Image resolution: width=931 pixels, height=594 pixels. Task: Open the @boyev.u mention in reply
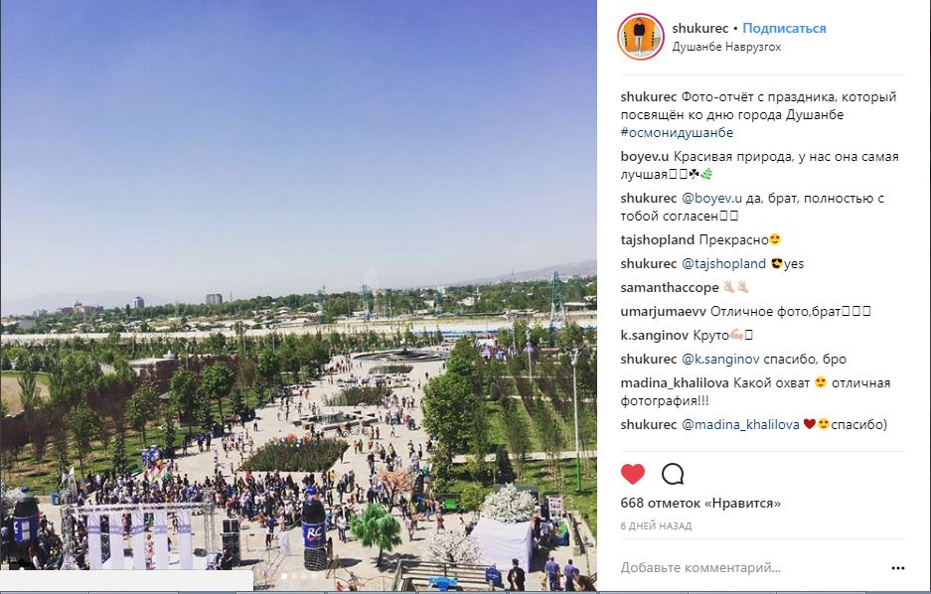(x=711, y=199)
